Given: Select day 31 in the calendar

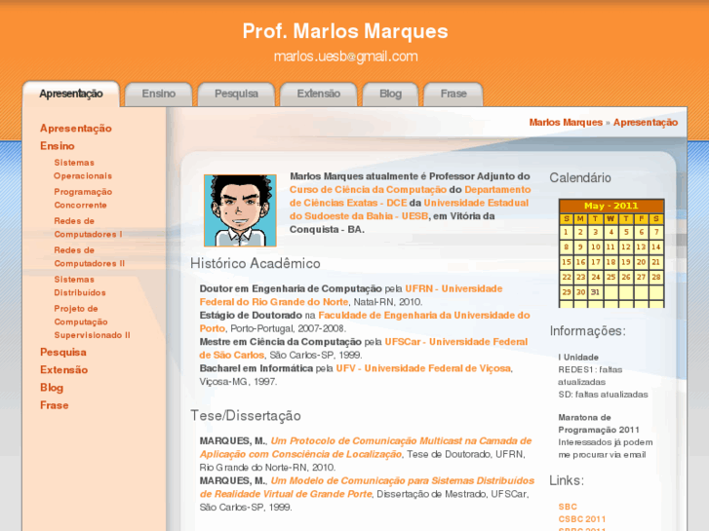Looking at the screenshot, I should click(x=596, y=292).
